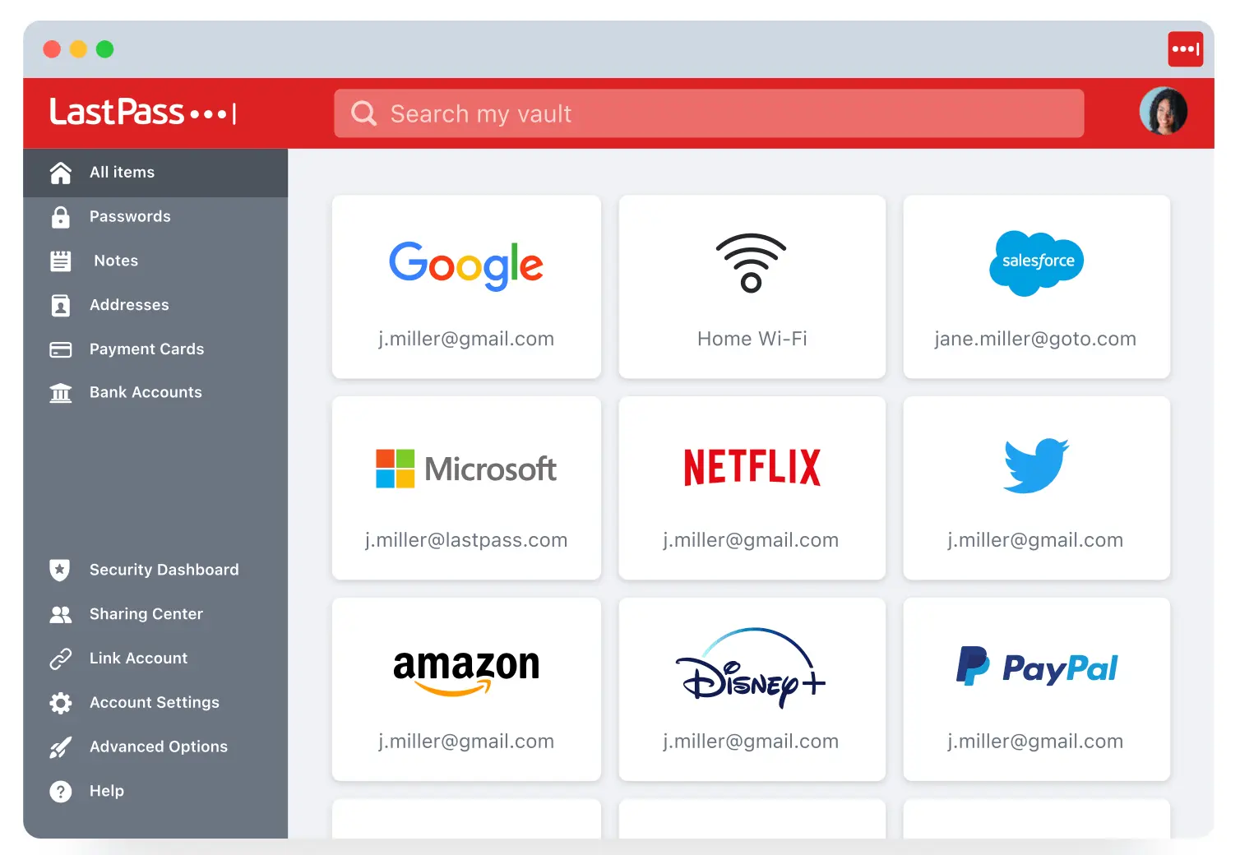The width and height of the screenshot is (1240, 855).
Task: Open the profile avatar account menu
Action: point(1164,111)
